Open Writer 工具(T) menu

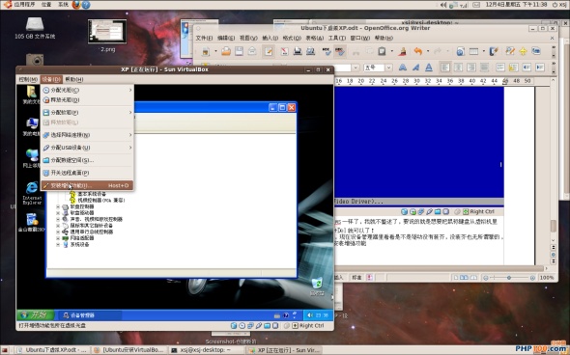tap(337, 38)
